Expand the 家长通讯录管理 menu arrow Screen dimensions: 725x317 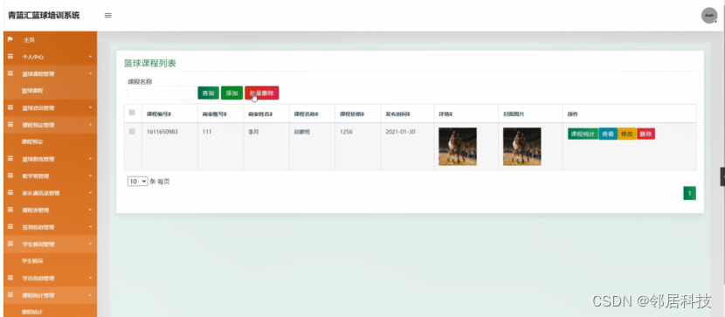(90, 193)
